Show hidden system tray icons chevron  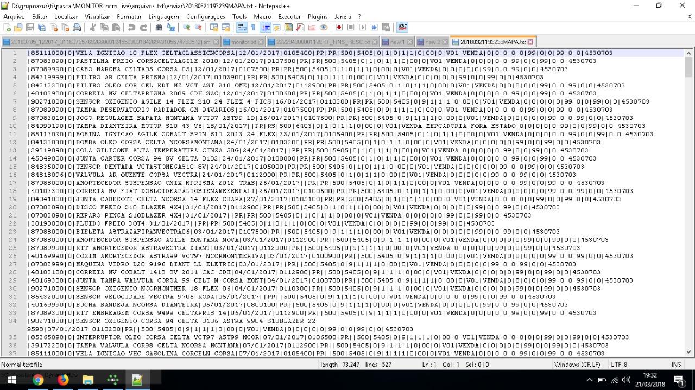tap(590, 380)
